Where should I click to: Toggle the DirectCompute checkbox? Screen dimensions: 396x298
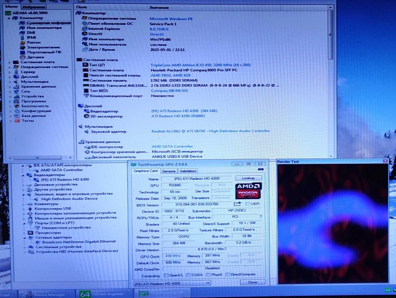pyautogui.click(x=227, y=274)
